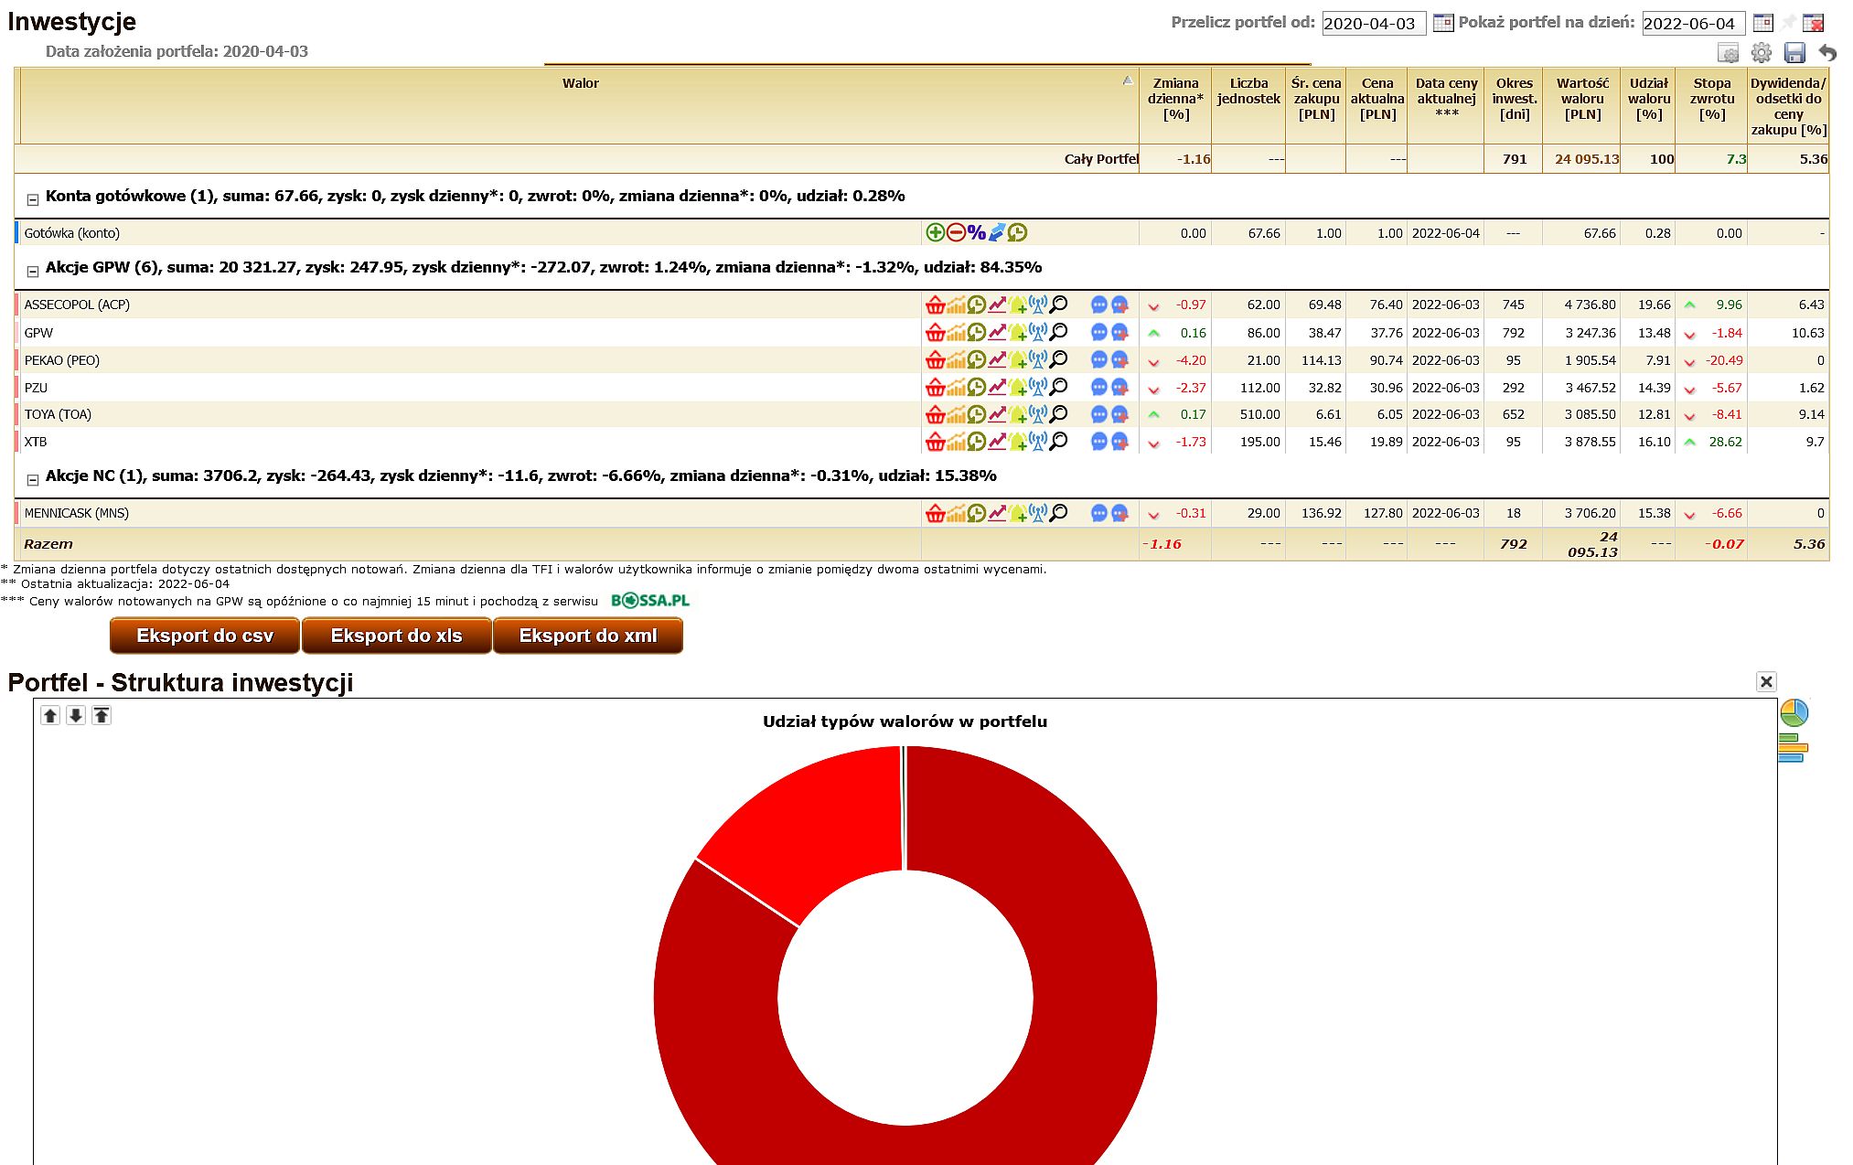The image size is (1853, 1165).
Task: Click 'Eksport do xls' button
Action: (x=396, y=636)
